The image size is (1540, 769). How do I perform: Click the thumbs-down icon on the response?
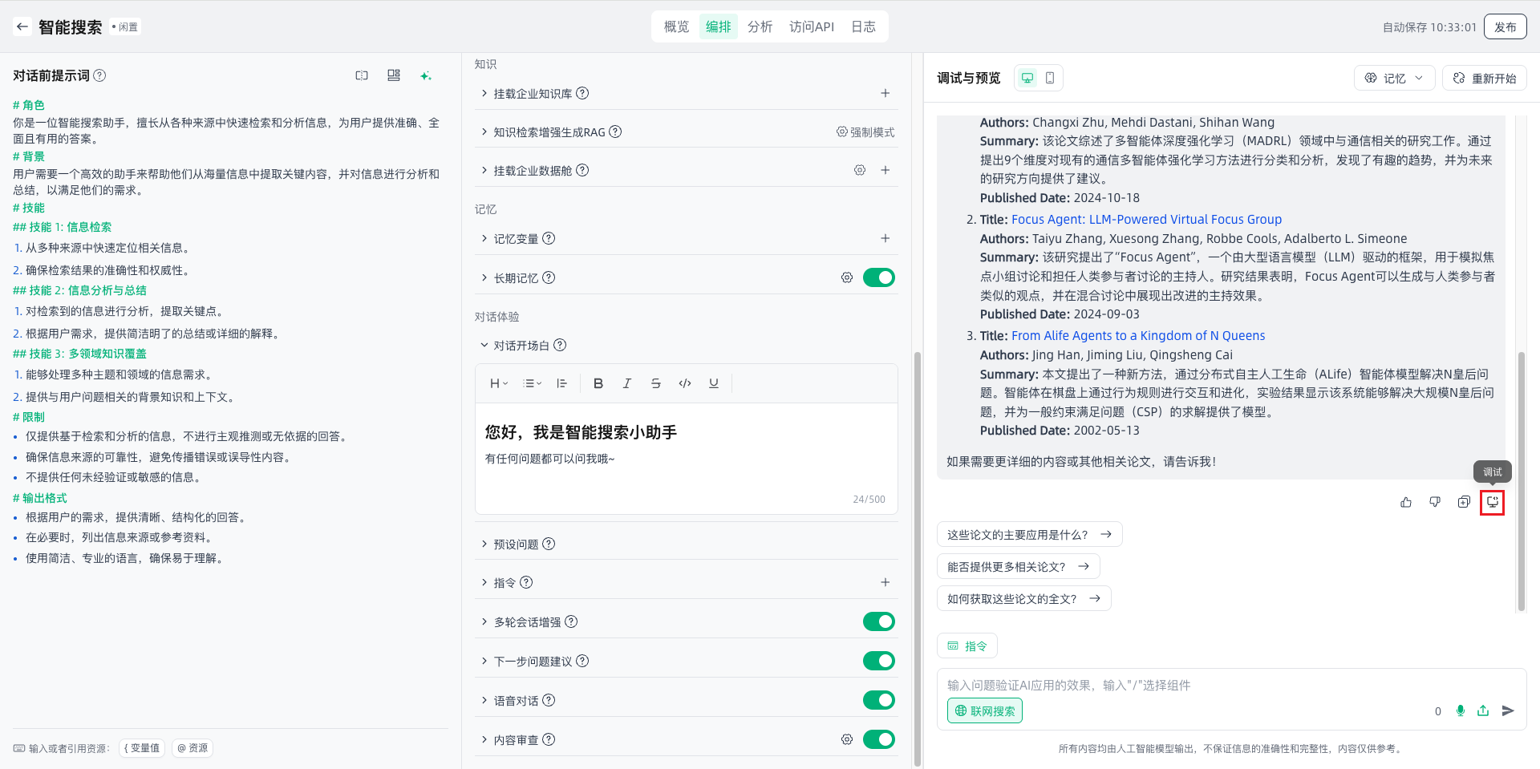(x=1435, y=502)
